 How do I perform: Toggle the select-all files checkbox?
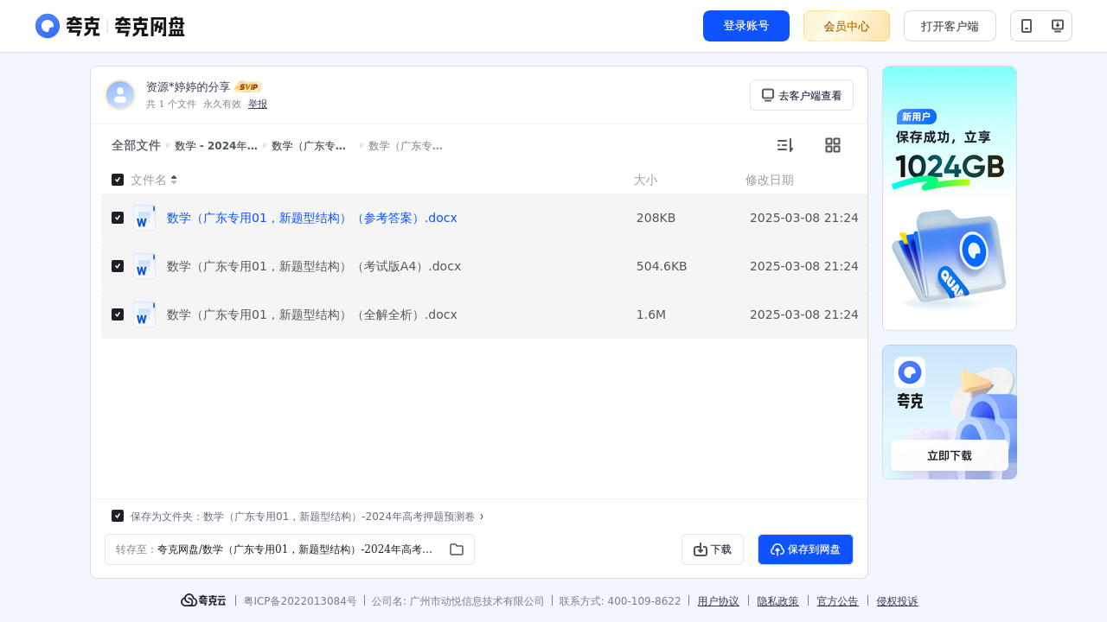tap(118, 180)
